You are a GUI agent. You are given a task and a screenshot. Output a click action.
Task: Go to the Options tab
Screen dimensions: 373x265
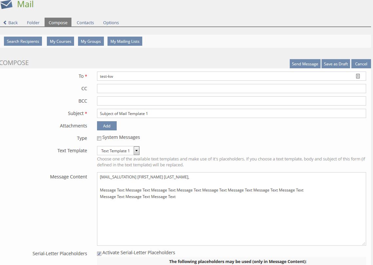(111, 23)
